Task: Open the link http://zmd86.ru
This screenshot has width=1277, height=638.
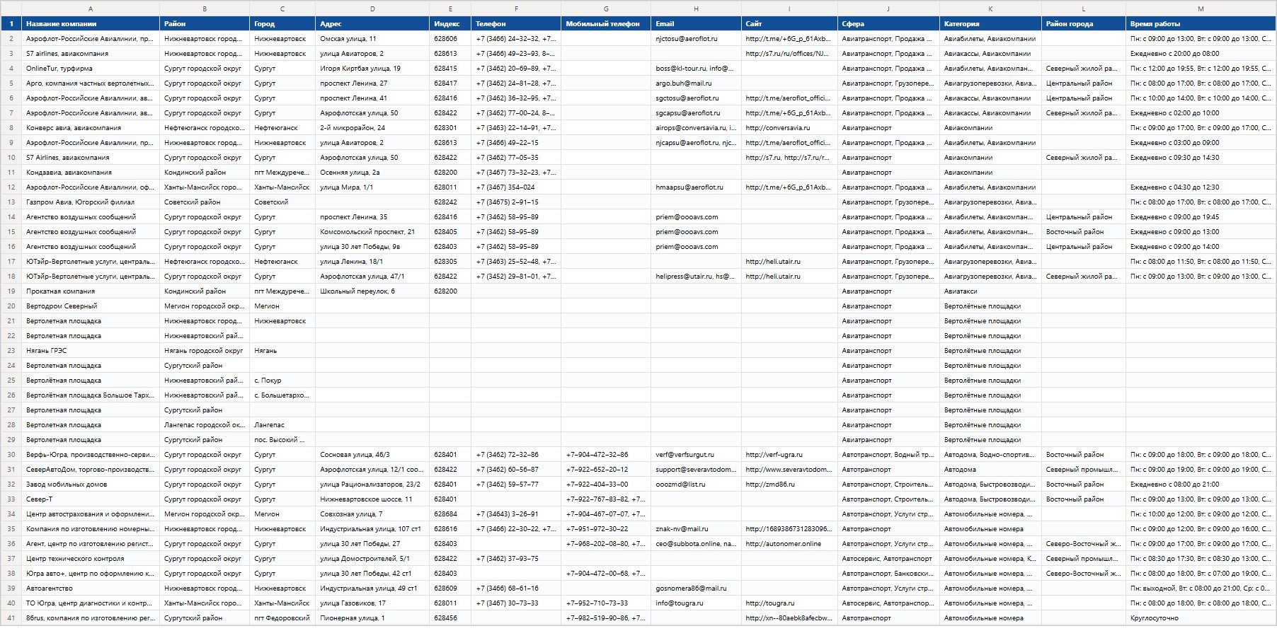Action: coord(770,484)
